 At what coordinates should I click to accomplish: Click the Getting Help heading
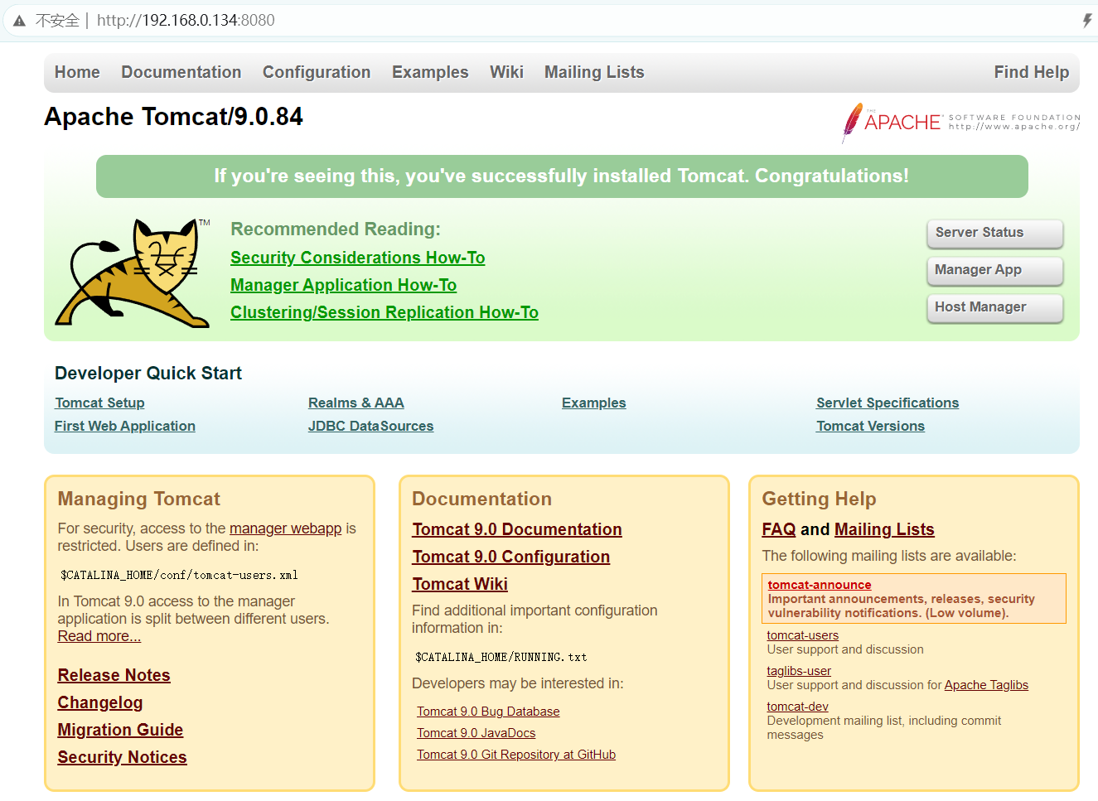click(819, 499)
